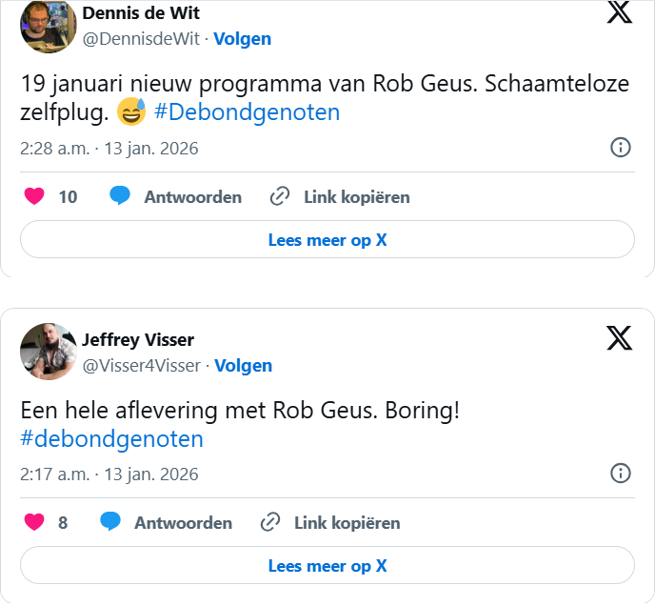Click the X logo on Dennis de Wit's tweet
The height and width of the screenshot is (606, 655).
pos(619,11)
